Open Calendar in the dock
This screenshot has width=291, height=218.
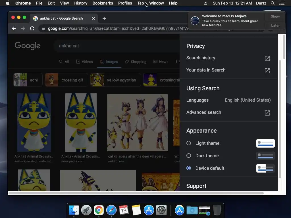point(124,210)
